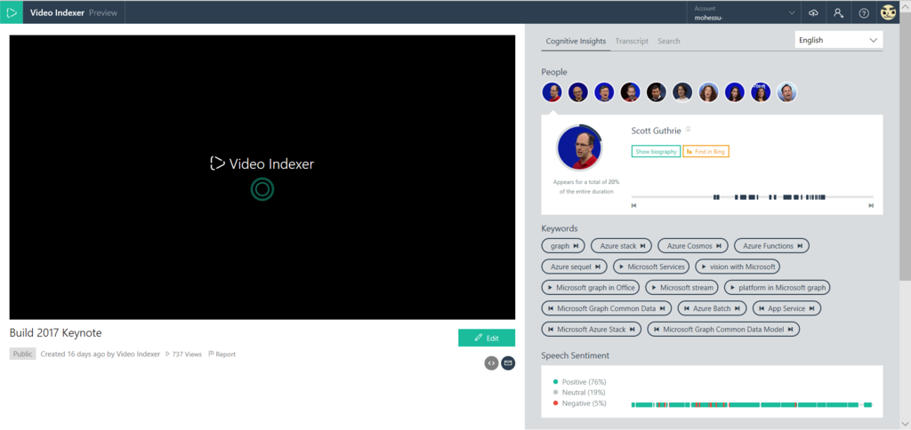Click the Microsoft Azure Stack keyword

click(x=592, y=330)
